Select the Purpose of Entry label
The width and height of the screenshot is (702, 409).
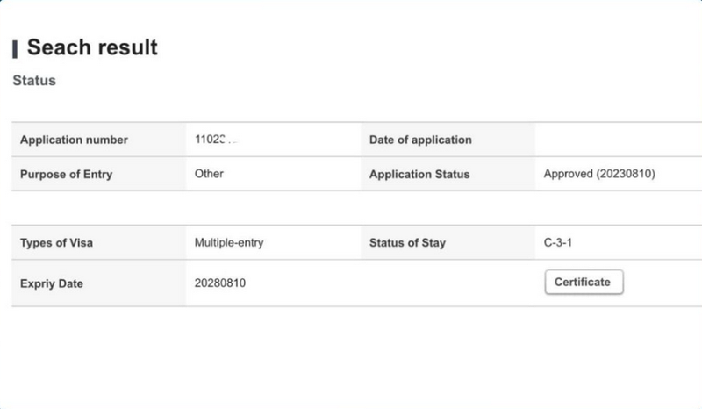[x=67, y=174]
